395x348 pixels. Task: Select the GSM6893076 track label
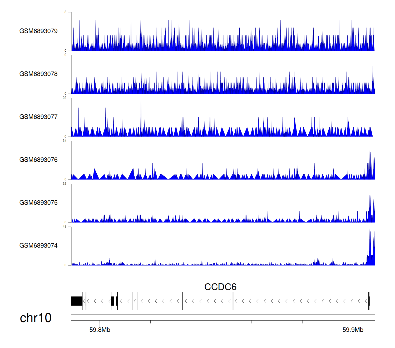point(38,160)
